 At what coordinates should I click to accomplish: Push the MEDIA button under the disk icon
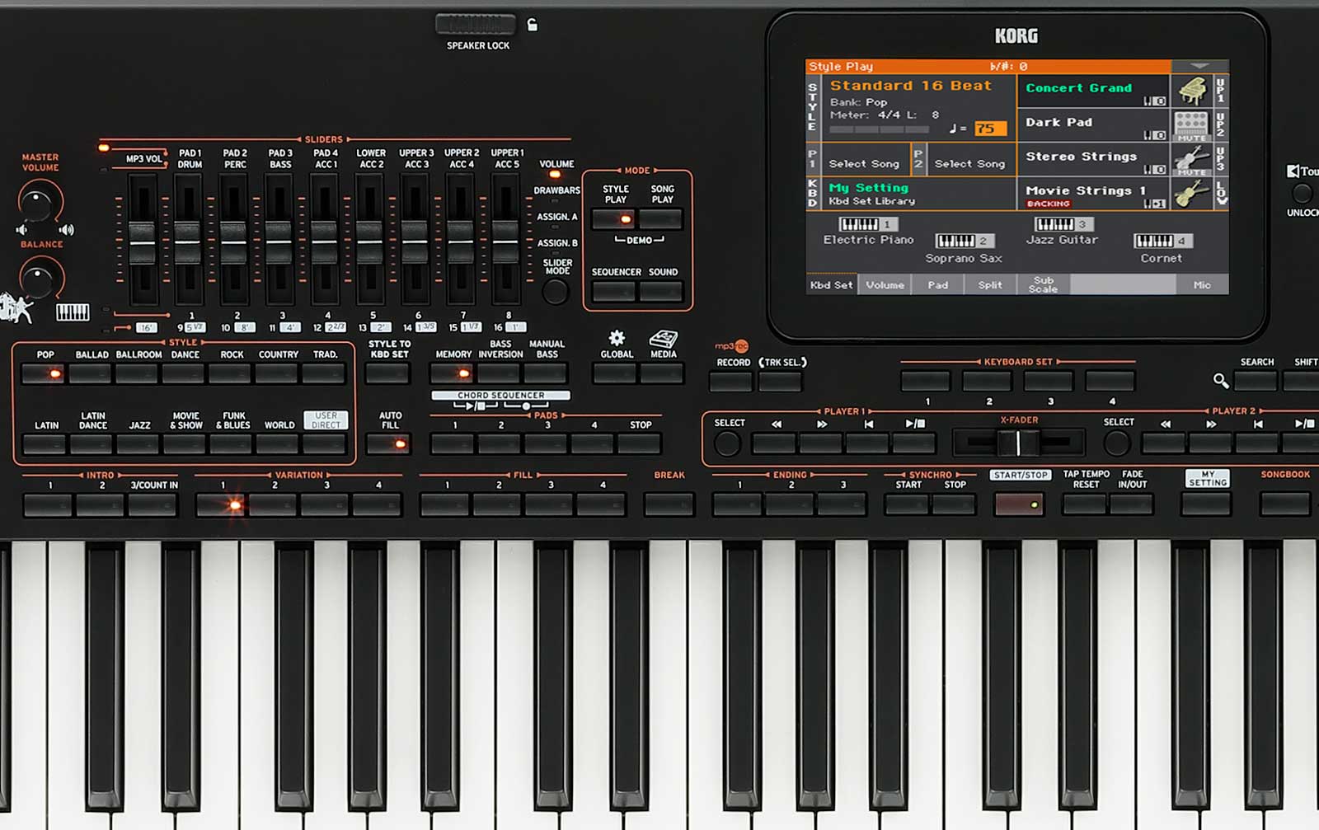coord(662,373)
